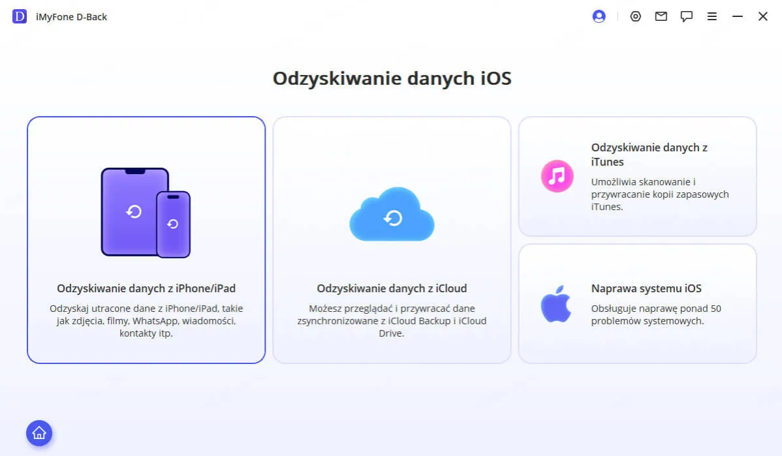Open the hamburger menu icon
The width and height of the screenshot is (782, 456).
click(712, 16)
